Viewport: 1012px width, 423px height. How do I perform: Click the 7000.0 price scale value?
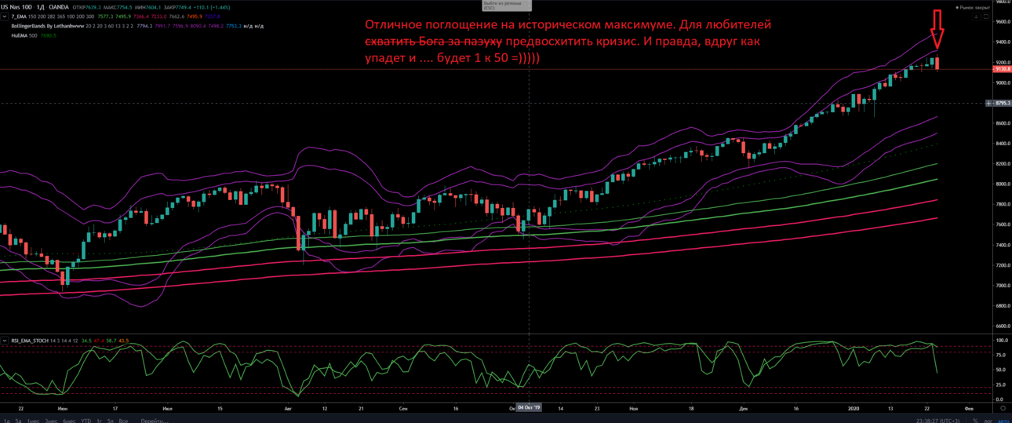(1004, 286)
